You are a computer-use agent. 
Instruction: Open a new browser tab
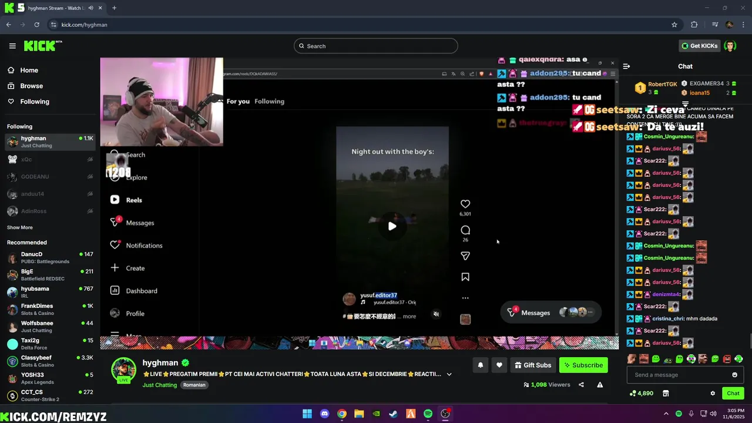(x=114, y=8)
